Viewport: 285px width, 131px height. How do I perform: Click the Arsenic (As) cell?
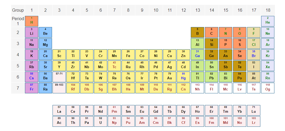(x=226, y=55)
